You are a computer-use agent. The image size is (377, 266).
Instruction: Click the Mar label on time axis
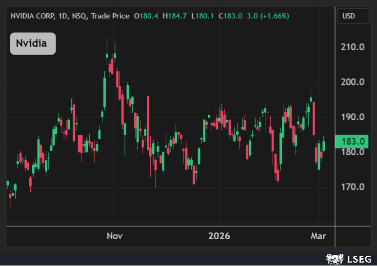point(318,236)
